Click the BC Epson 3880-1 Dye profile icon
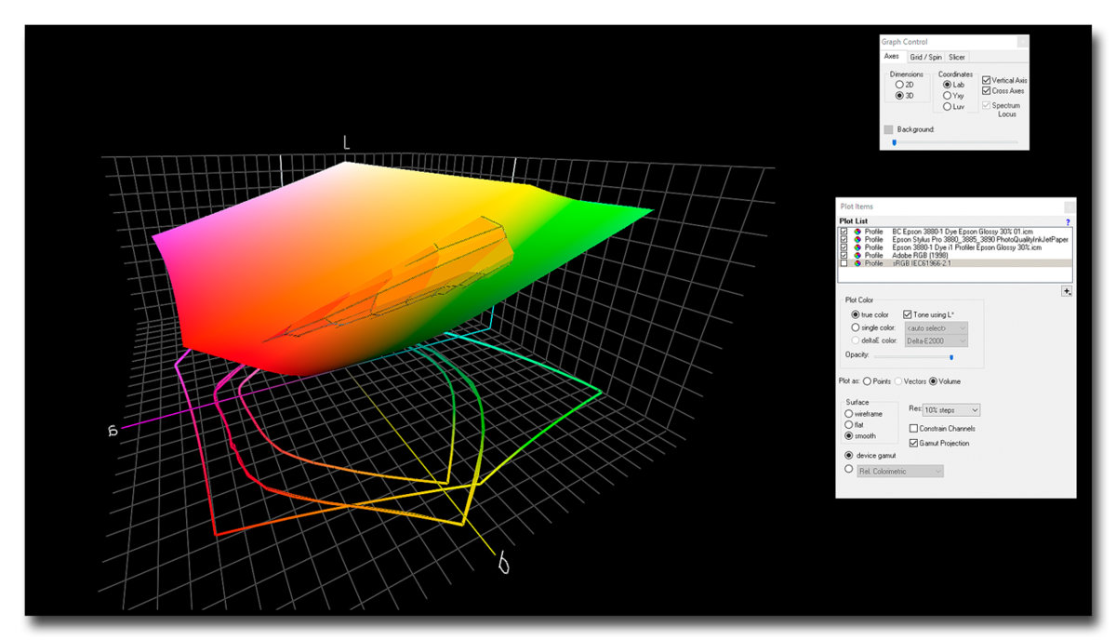1116x640 pixels. pos(857,231)
